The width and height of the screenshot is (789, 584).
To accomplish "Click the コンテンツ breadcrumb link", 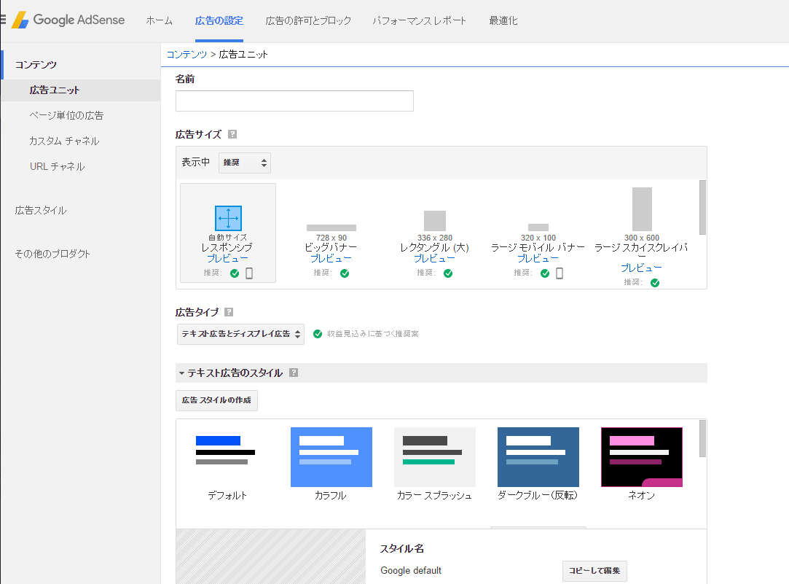I will (187, 55).
